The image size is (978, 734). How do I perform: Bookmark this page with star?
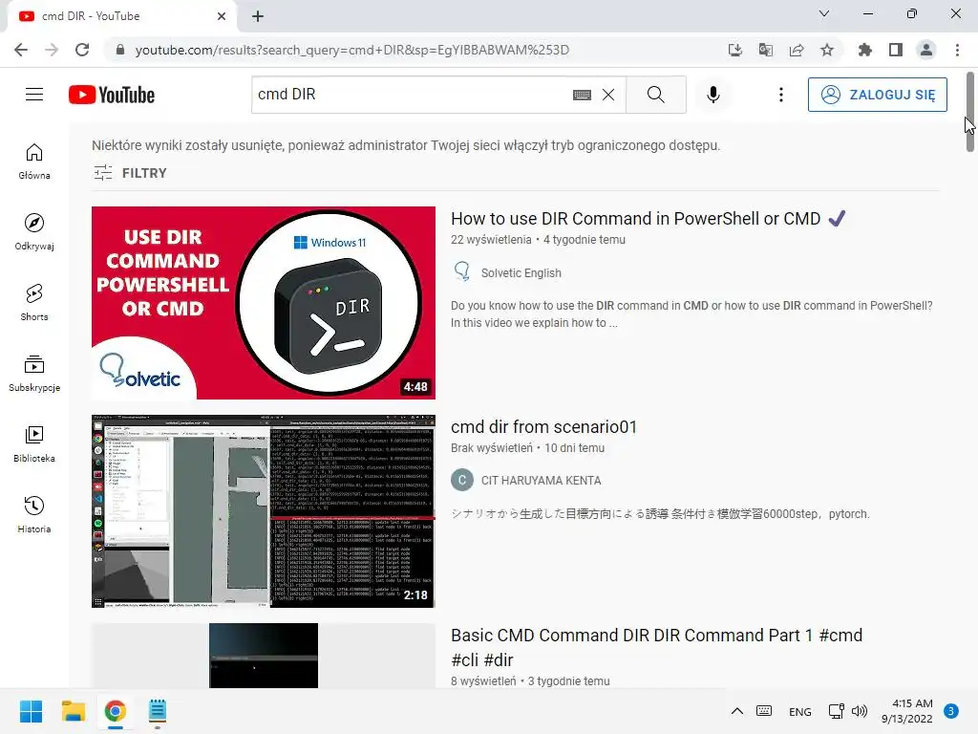coord(827,50)
